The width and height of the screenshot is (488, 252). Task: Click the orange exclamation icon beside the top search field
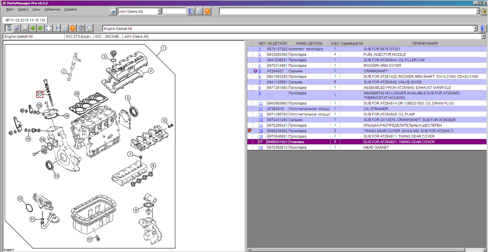coord(207,11)
